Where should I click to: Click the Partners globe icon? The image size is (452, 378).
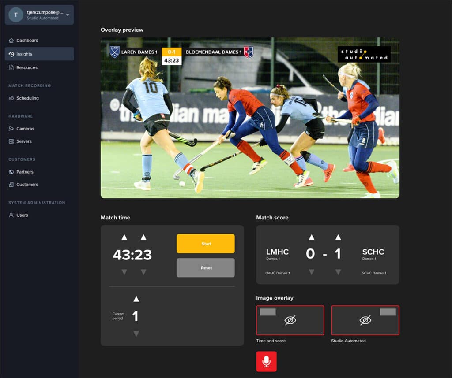point(11,172)
